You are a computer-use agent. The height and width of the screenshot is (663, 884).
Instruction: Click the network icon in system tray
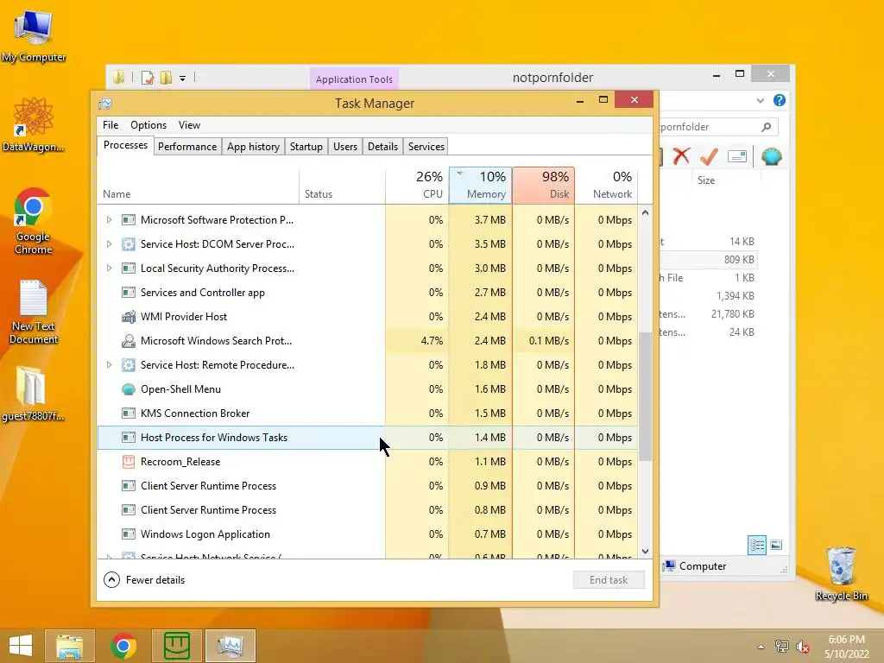point(781,646)
